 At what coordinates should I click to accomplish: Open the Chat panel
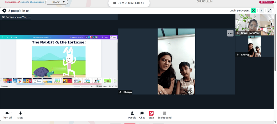click(x=142, y=115)
